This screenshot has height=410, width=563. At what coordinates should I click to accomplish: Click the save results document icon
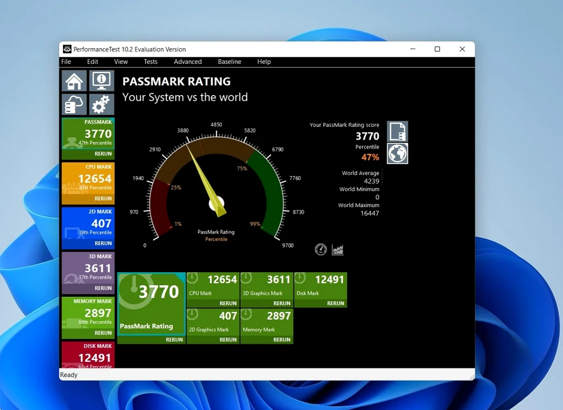coord(398,132)
